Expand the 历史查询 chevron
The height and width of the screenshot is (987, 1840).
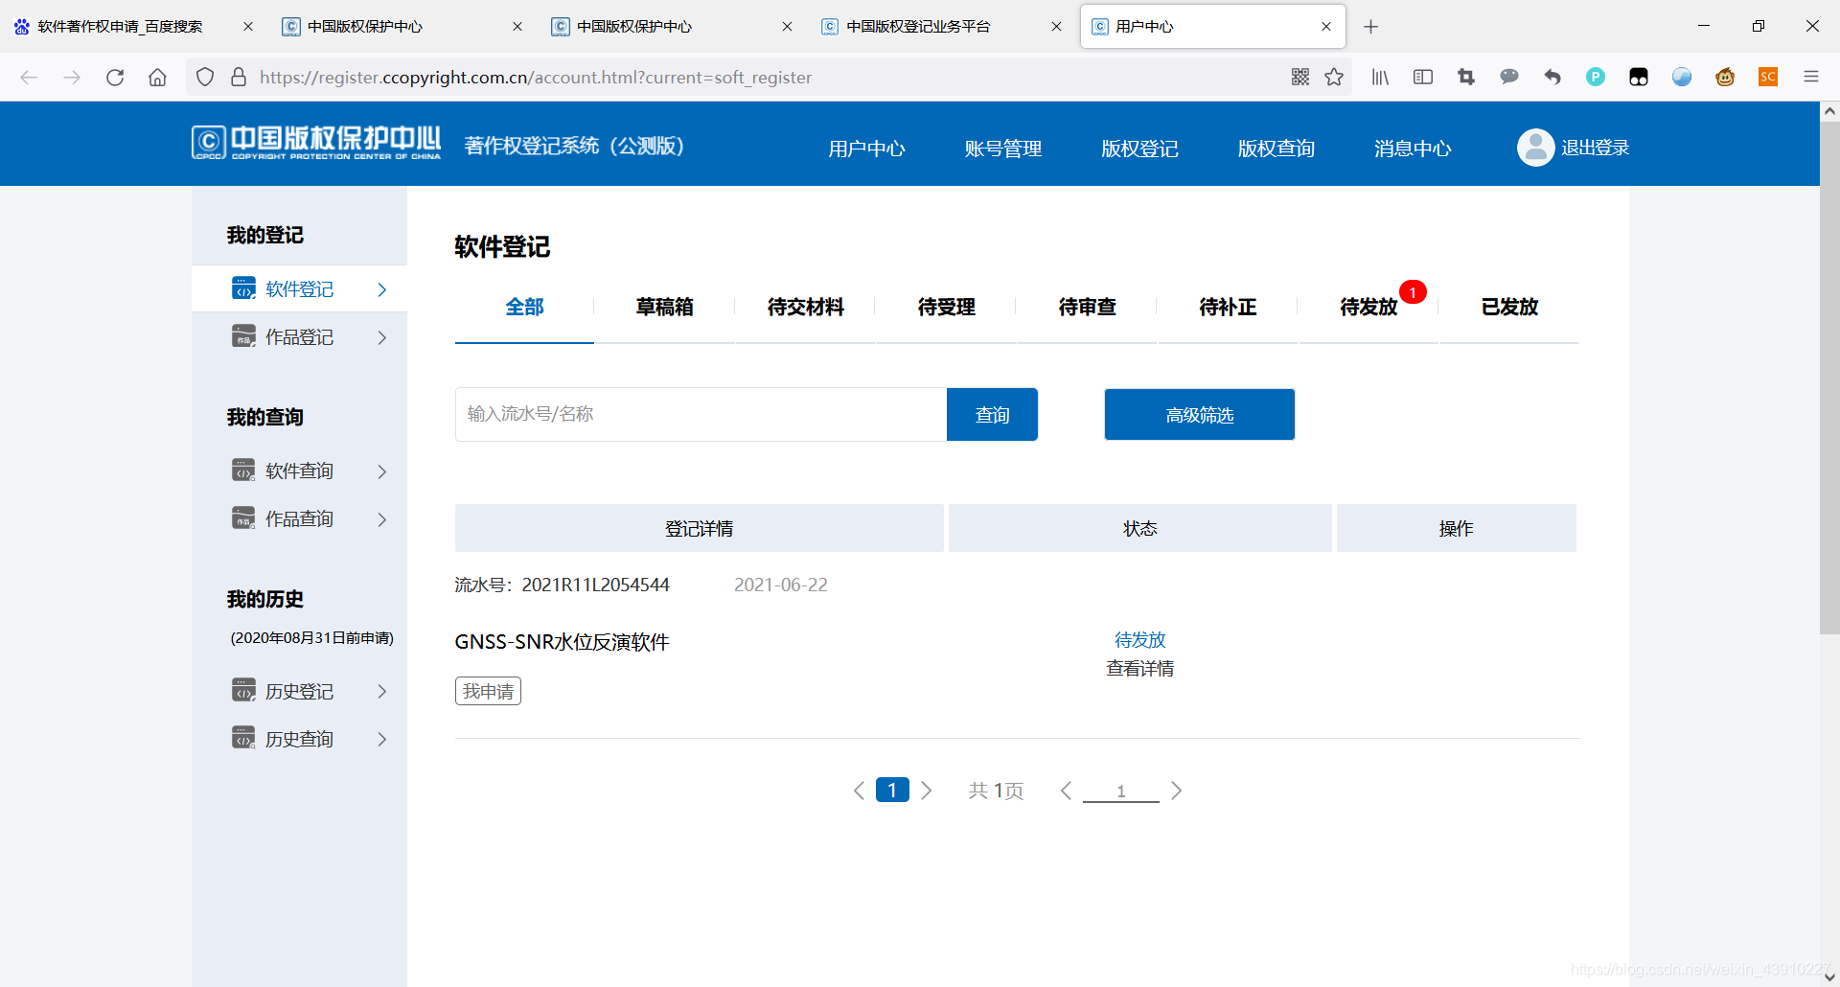point(382,739)
